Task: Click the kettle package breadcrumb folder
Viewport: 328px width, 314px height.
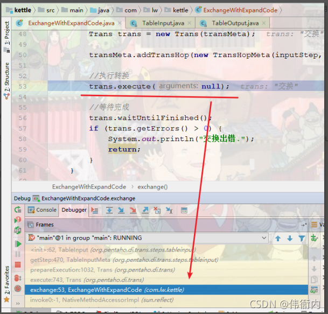Action: click(176, 10)
